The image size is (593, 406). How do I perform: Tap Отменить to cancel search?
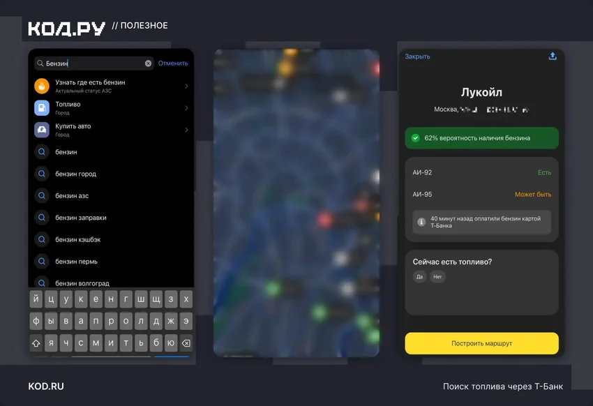click(x=173, y=63)
